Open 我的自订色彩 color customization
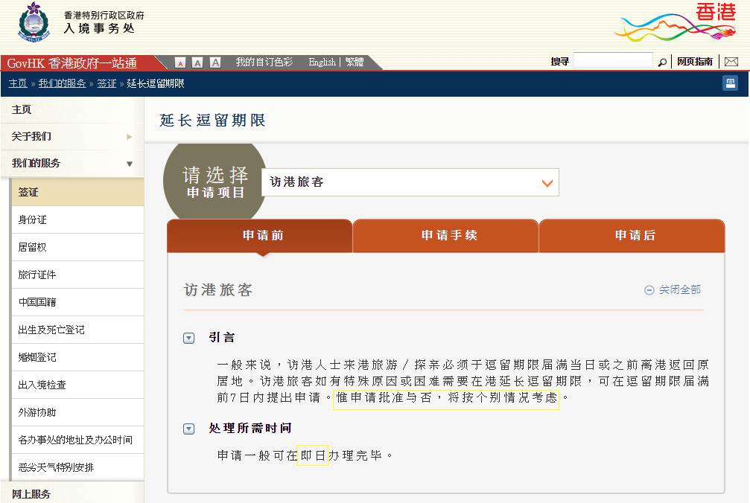Screen dimensions: 750x503 pos(267,63)
